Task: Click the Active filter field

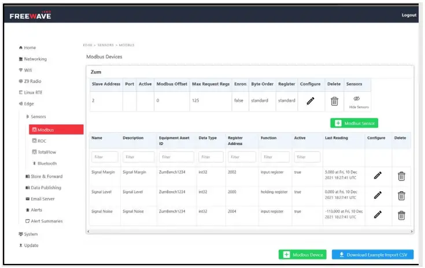Action: [x=307, y=157]
